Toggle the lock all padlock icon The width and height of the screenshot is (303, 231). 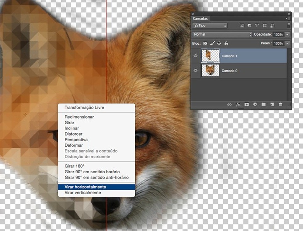click(226, 44)
